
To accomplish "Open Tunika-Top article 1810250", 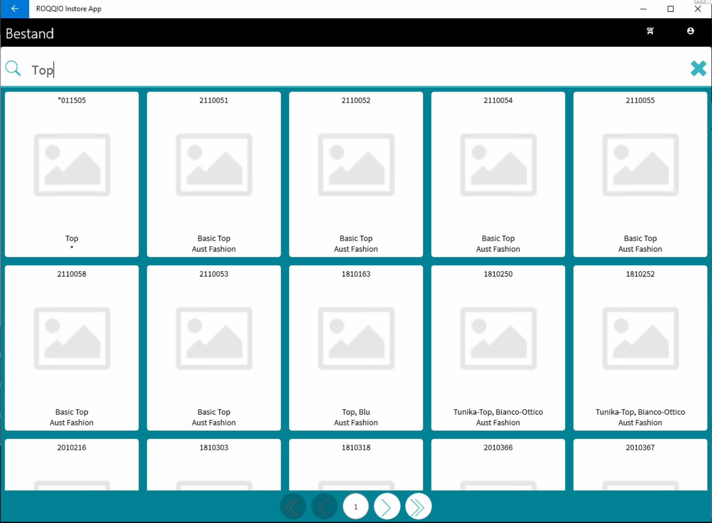I will (498, 348).
